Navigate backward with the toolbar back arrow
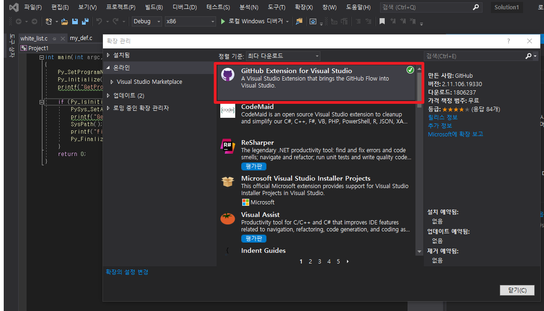 coord(18,21)
